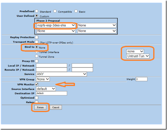Click the Weight input field
The image size is (167, 130).
pyautogui.click(x=141, y=79)
